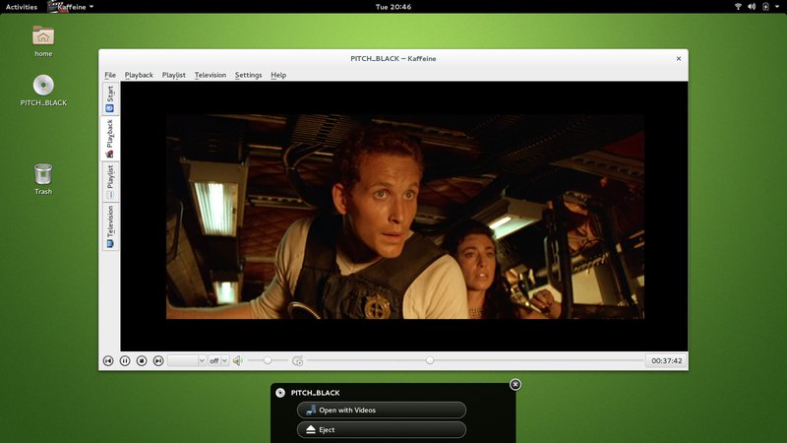Open the Settings menu
Viewport: 787px width, 443px height.
pos(249,75)
